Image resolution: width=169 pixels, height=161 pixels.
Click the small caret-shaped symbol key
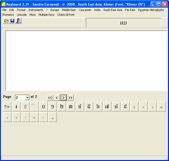143,106
